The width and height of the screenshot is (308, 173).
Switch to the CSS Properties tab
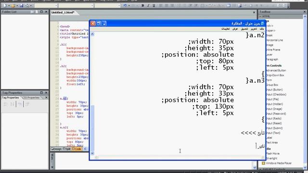coord(31,98)
